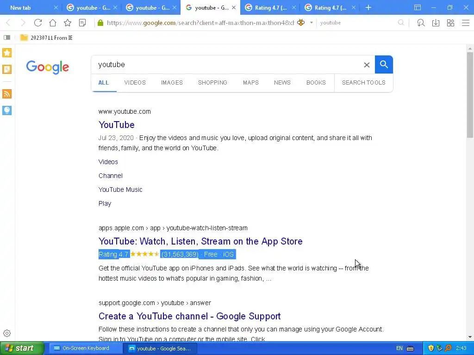Open the Windows start button
The image size is (474, 355).
[x=22, y=349]
